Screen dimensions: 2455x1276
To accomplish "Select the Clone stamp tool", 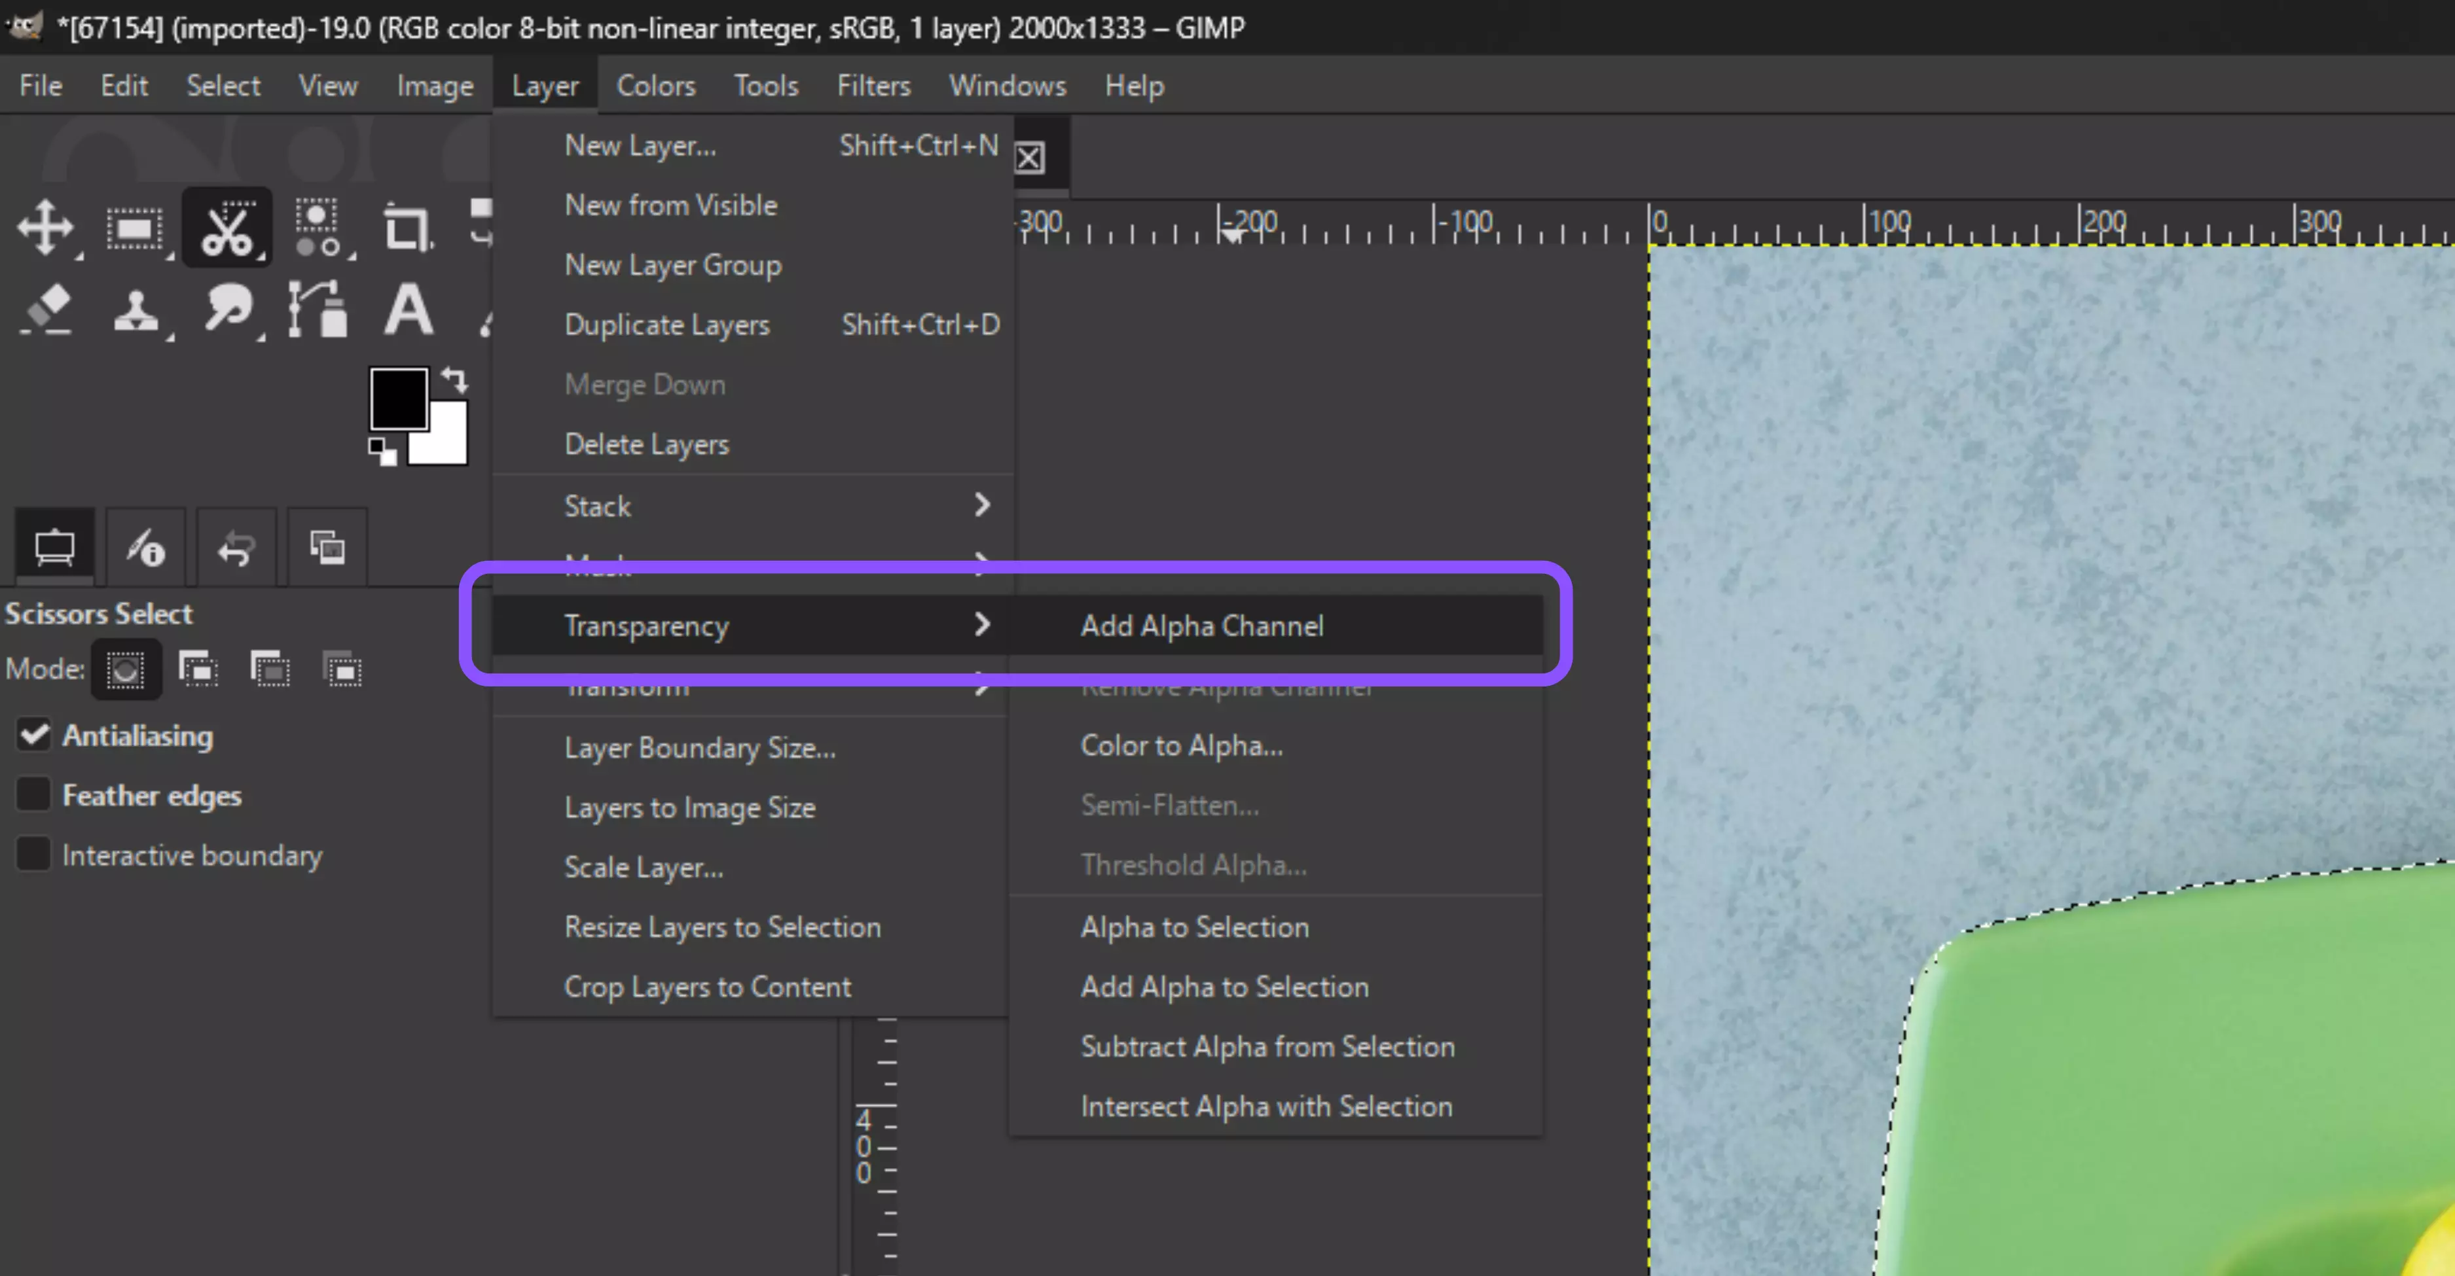I will [134, 310].
